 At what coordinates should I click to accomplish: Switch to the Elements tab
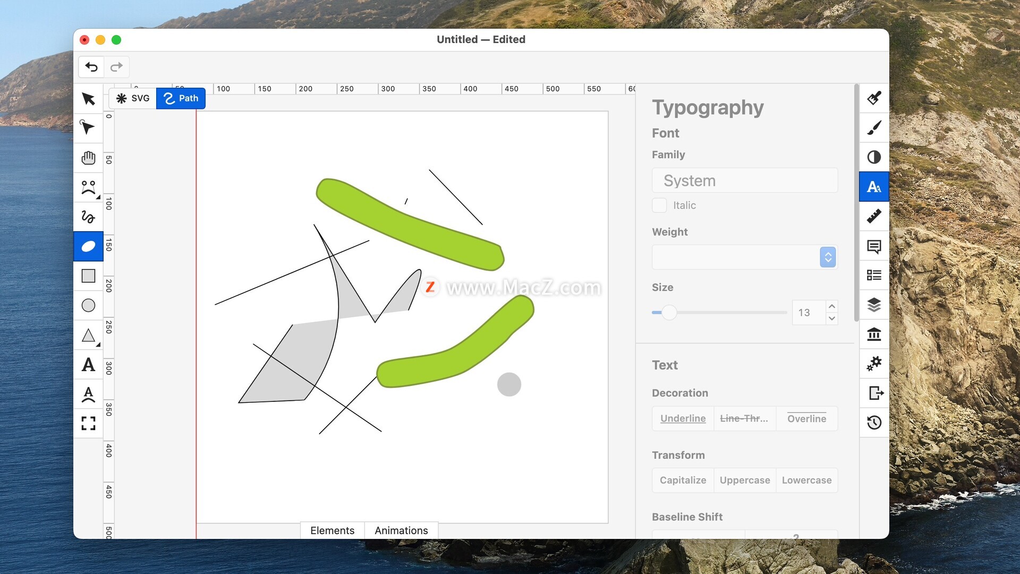[x=332, y=530]
